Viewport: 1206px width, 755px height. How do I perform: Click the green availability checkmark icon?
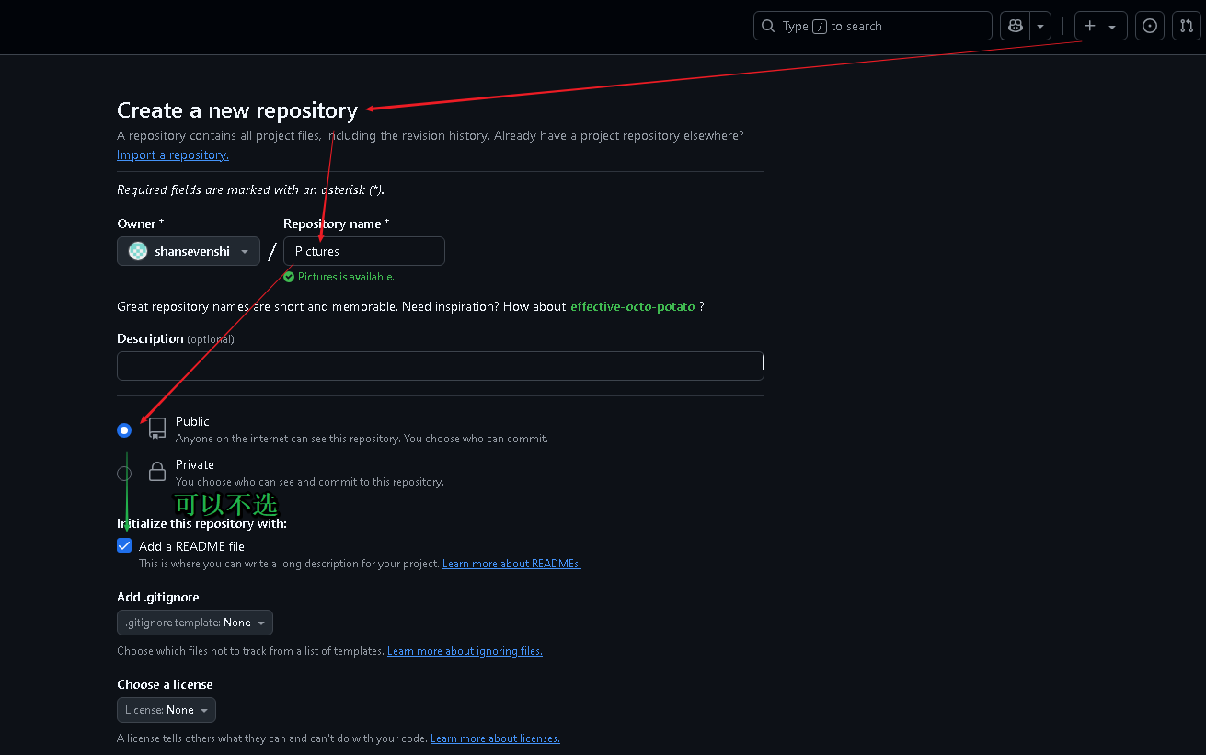[289, 277]
